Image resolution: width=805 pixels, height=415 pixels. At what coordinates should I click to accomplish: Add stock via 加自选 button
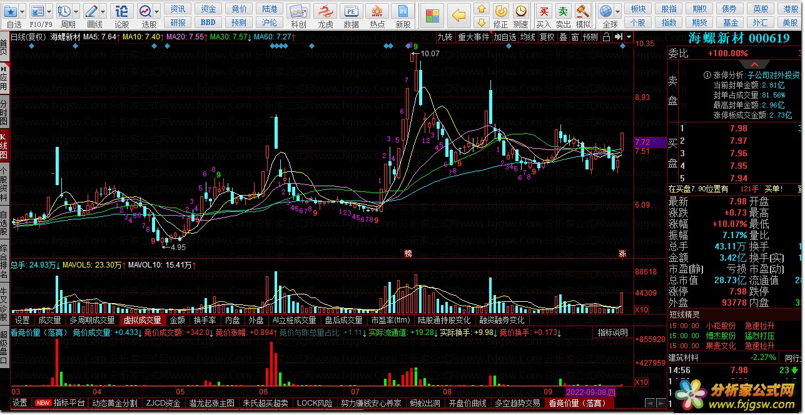pyautogui.click(x=505, y=37)
